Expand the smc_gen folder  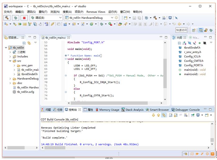point(14,66)
